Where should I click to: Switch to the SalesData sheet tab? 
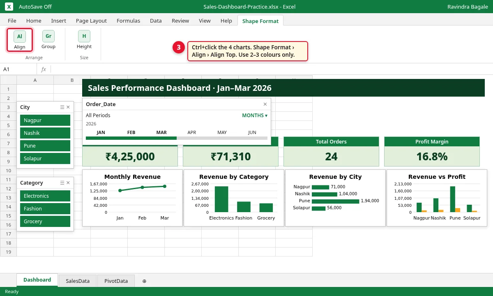click(x=78, y=281)
